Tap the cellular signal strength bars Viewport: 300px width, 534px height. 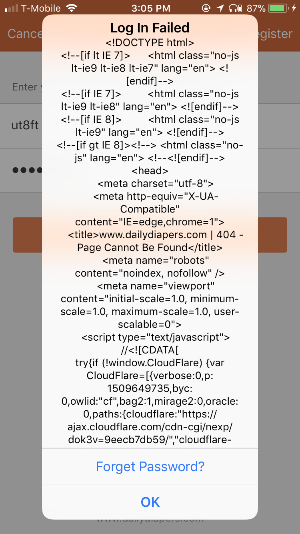click(x=11, y=8)
